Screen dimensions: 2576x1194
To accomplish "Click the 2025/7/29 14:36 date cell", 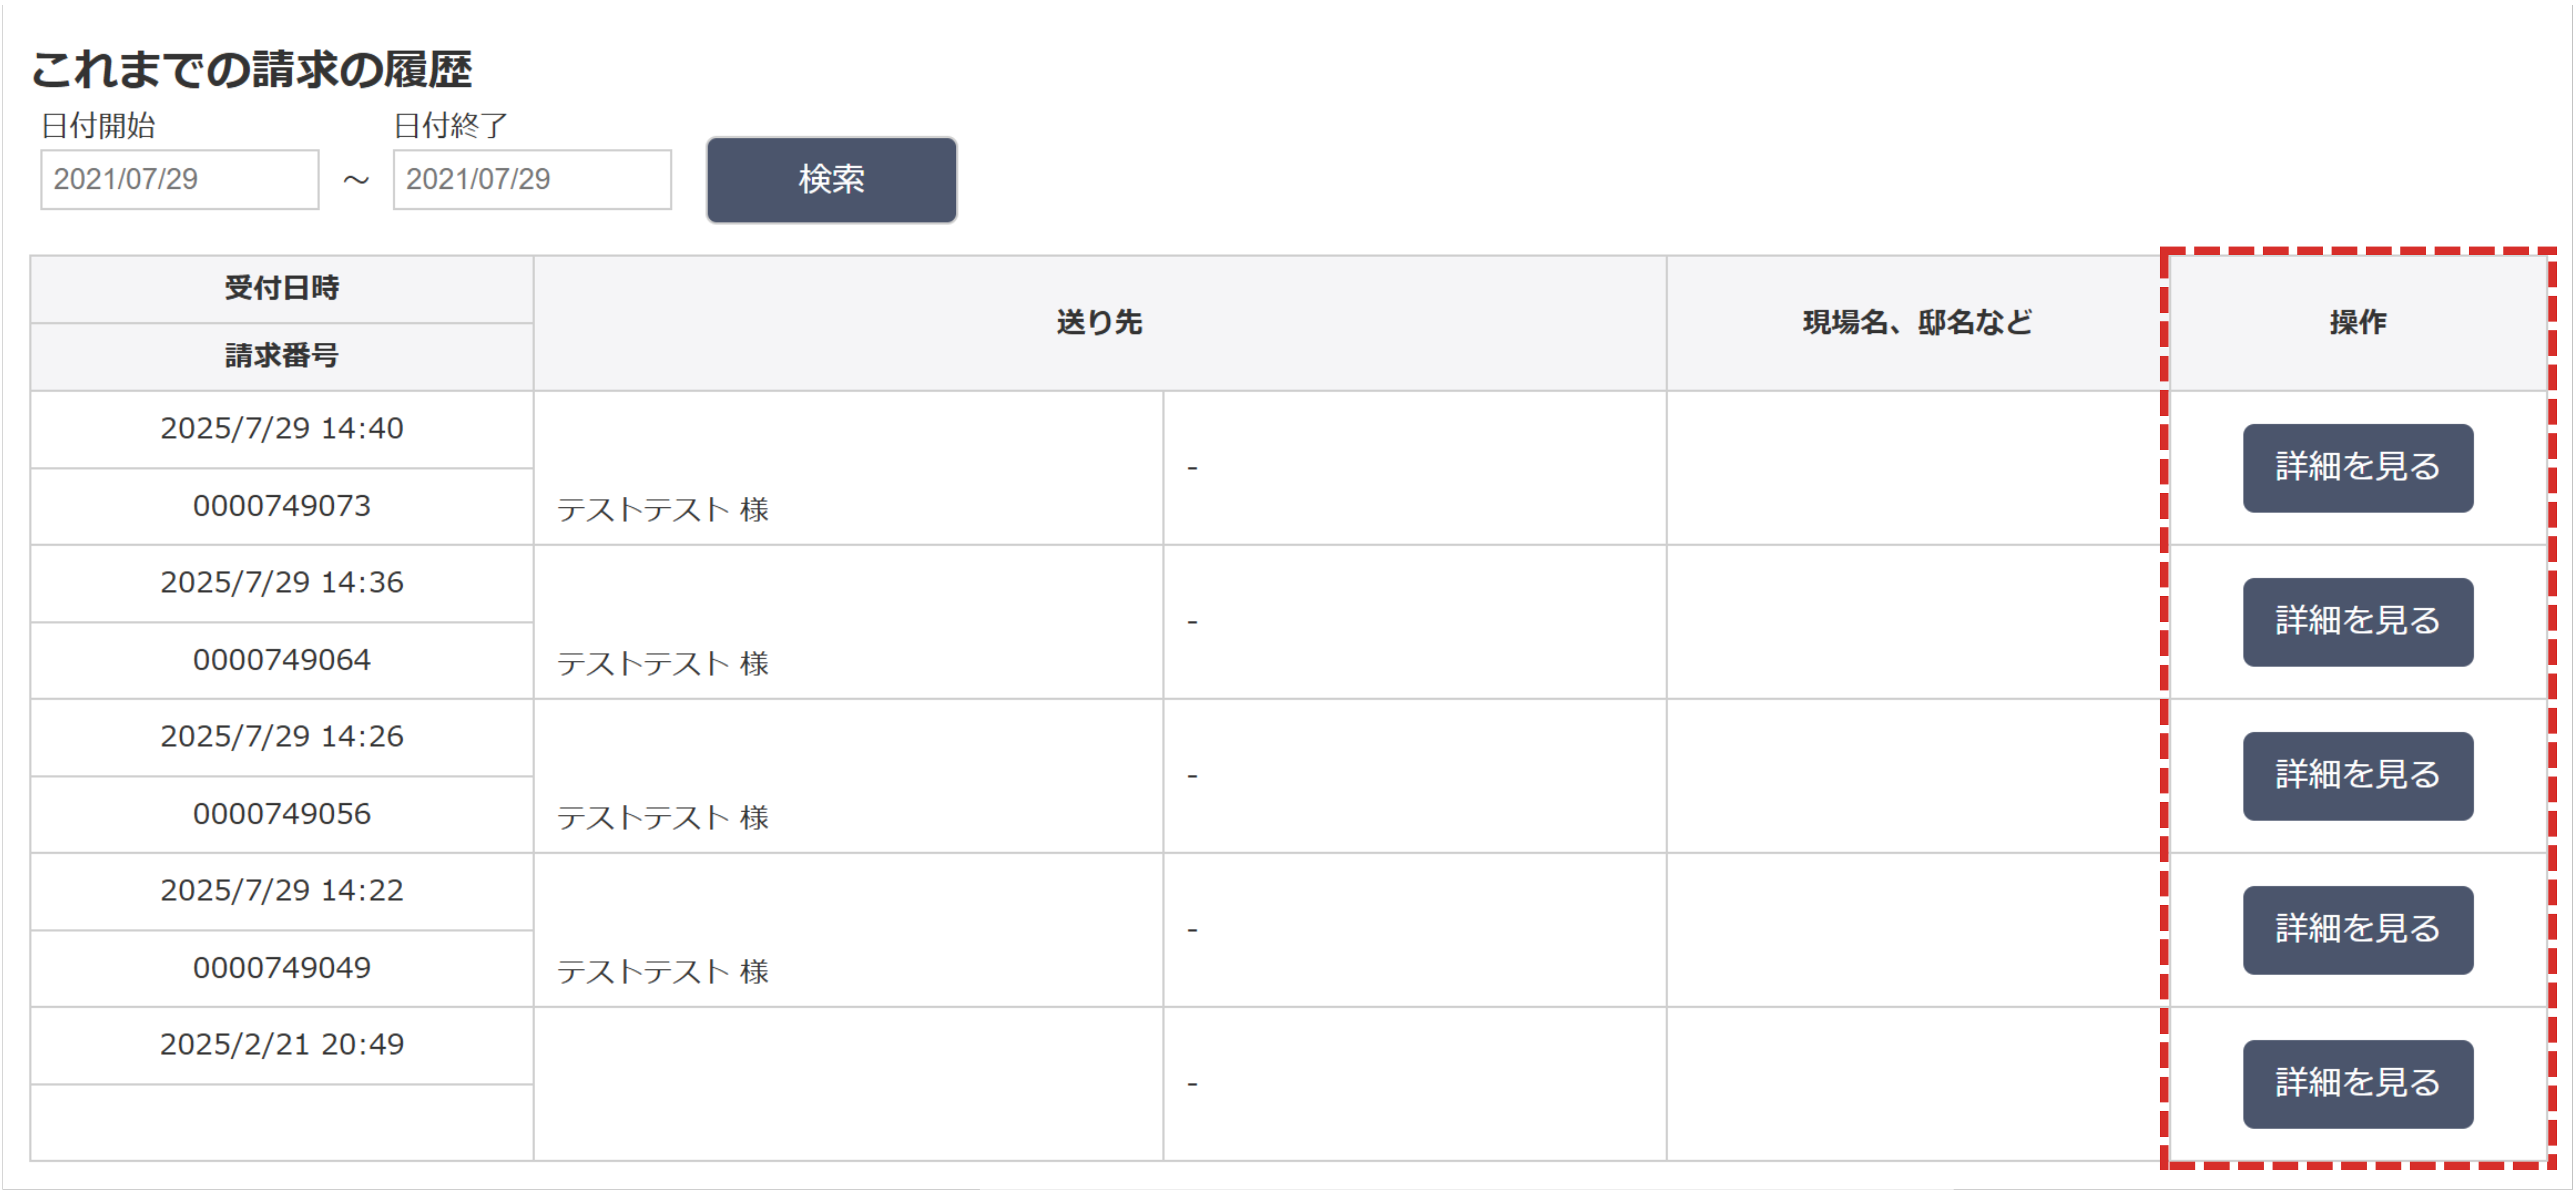I will click(281, 582).
